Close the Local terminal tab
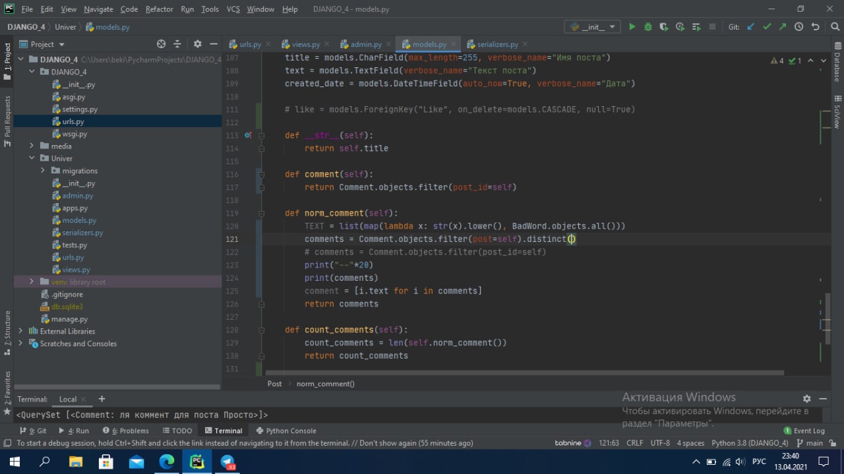This screenshot has width=844, height=474. click(x=84, y=400)
